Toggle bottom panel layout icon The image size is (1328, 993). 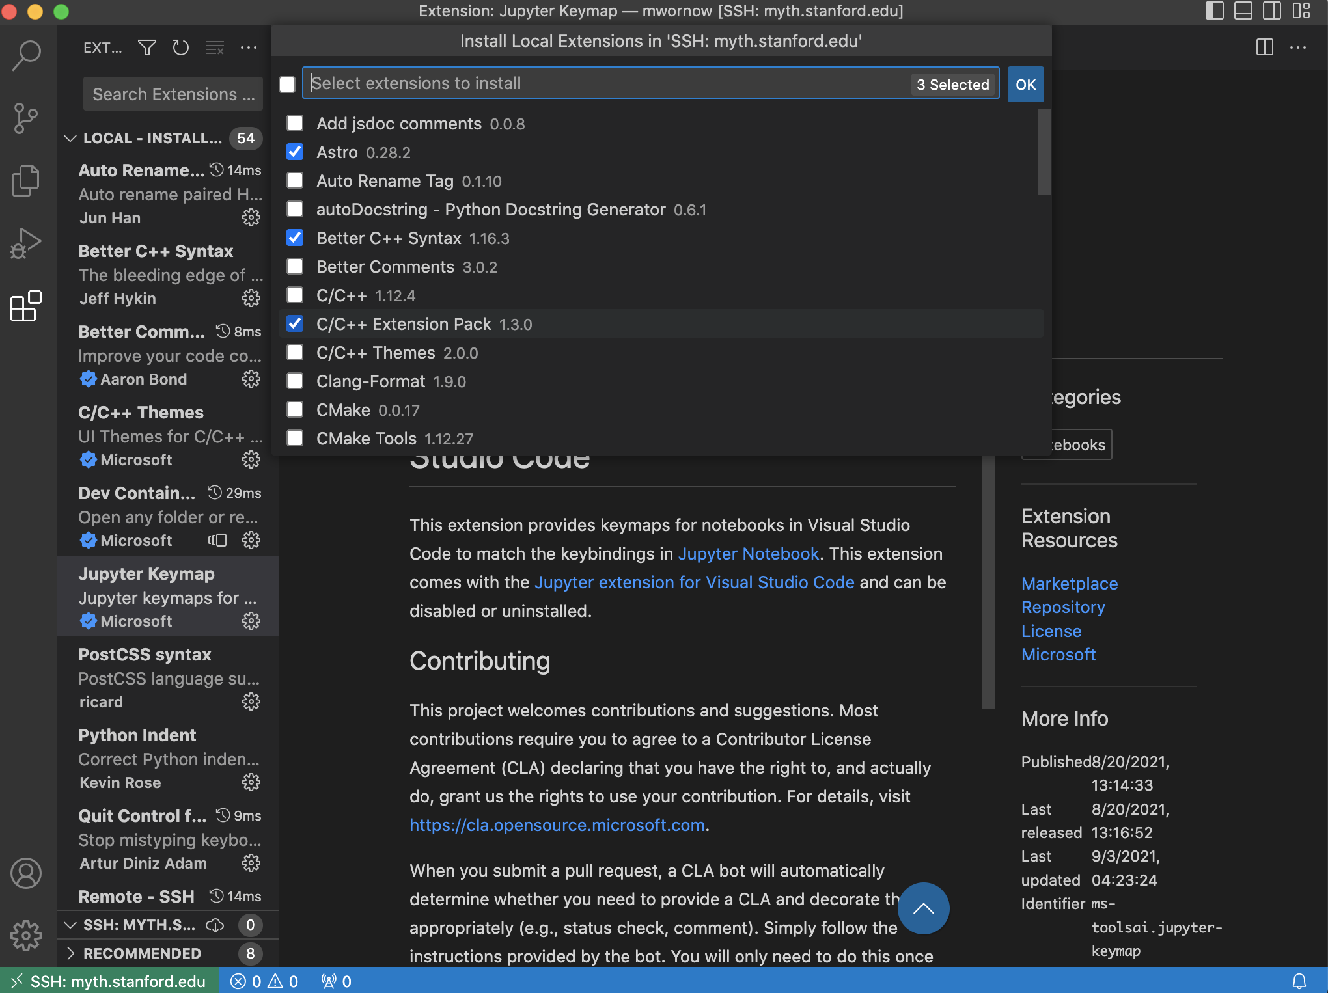pos(1243,11)
